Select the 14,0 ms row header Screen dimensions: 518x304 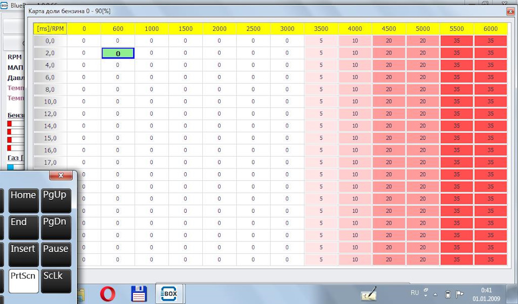point(50,126)
